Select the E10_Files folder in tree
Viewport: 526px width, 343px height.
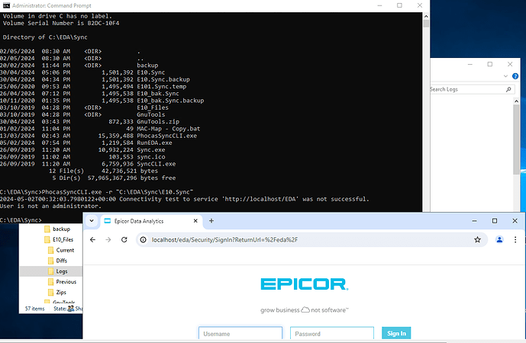tap(59, 239)
